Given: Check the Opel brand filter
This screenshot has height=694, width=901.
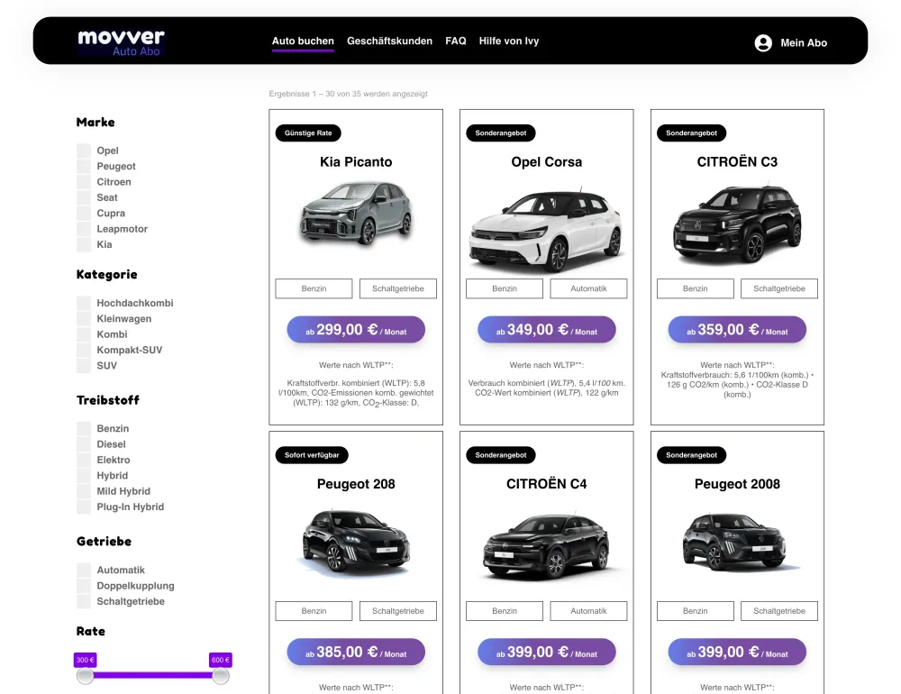Looking at the screenshot, I should 84,151.
